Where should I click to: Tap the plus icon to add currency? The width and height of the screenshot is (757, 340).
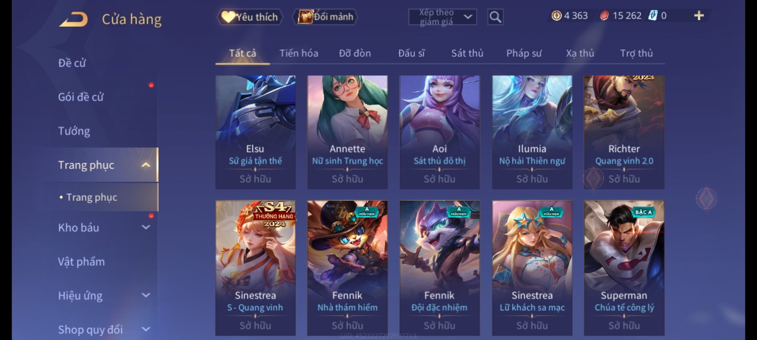click(699, 15)
